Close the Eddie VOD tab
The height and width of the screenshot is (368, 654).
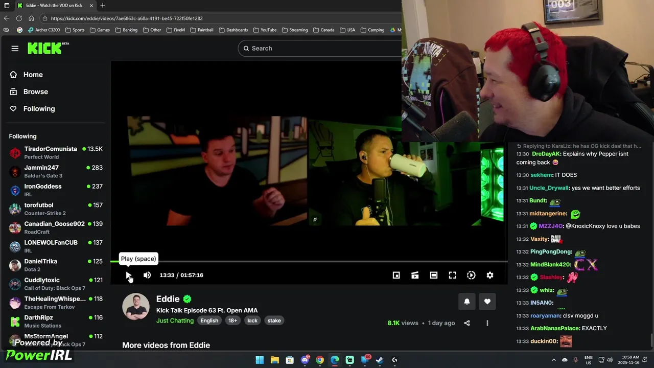[91, 5]
